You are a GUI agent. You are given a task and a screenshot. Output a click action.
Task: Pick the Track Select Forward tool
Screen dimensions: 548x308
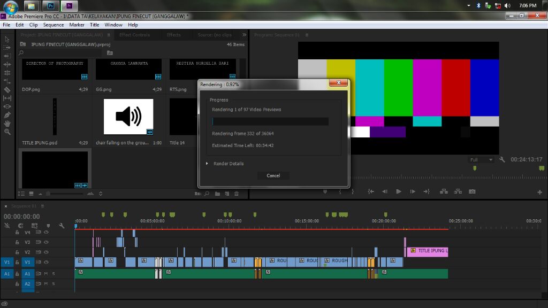click(7, 48)
